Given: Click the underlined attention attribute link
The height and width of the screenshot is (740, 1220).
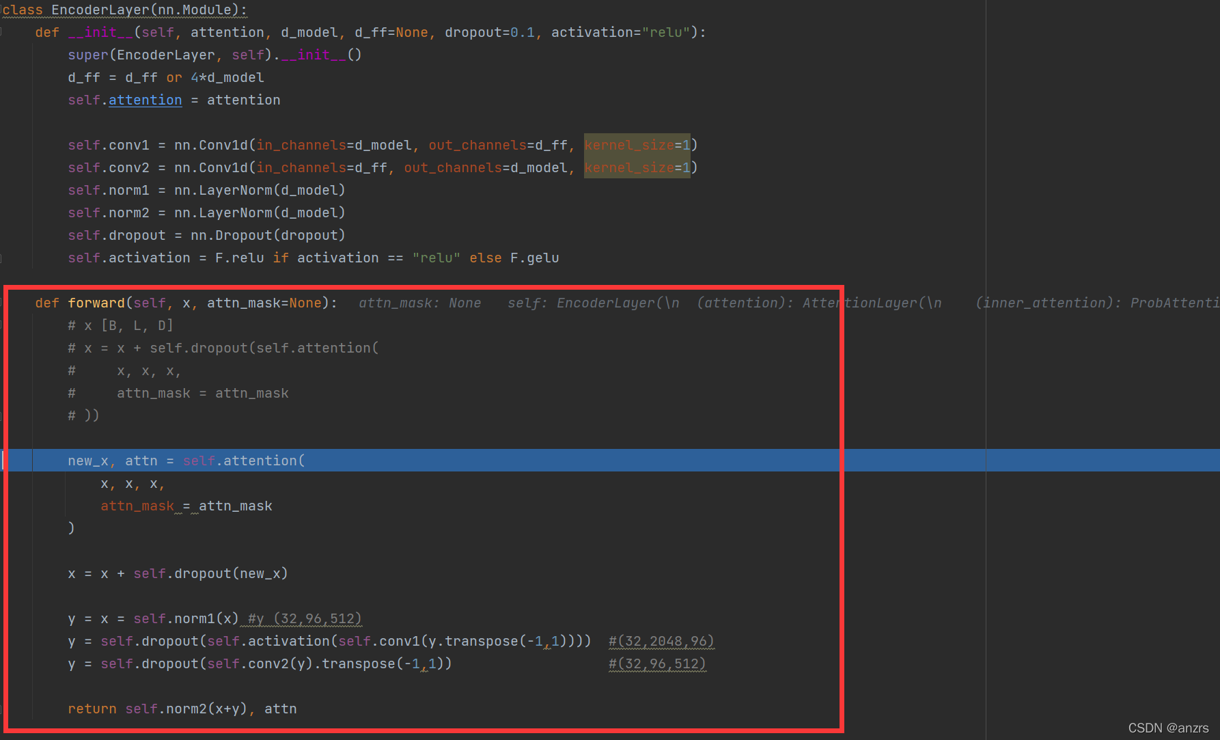Looking at the screenshot, I should coord(145,100).
